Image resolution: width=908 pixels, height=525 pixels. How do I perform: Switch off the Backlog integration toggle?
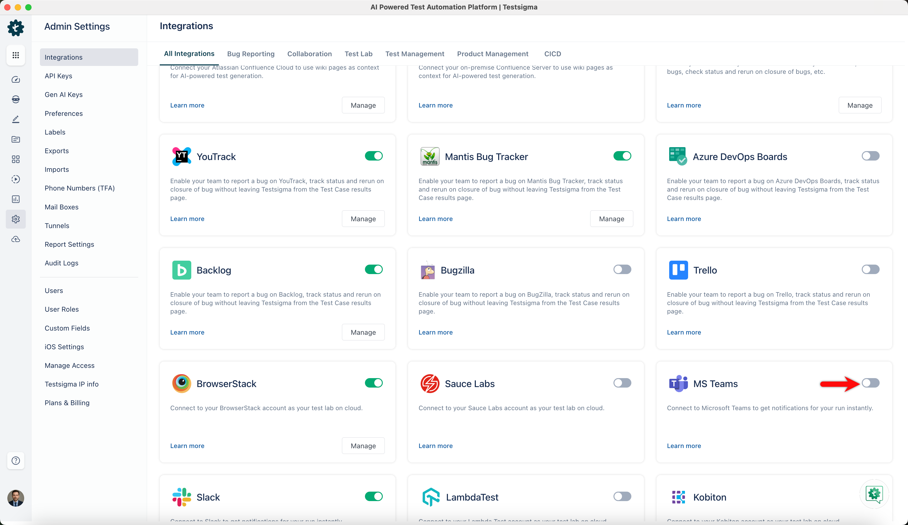click(374, 269)
